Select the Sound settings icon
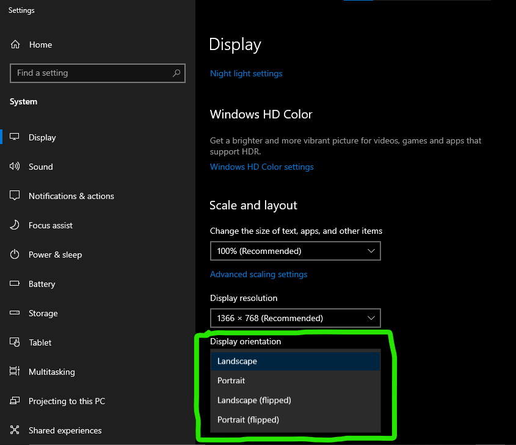 13,167
